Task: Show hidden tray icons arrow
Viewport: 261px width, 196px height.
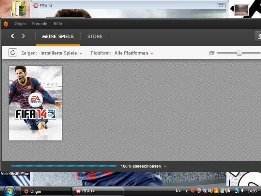Action: pyautogui.click(x=187, y=191)
